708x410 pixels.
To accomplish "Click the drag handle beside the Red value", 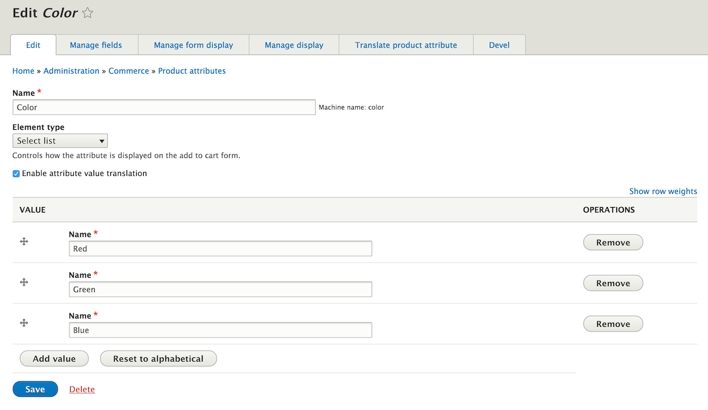I will point(24,241).
